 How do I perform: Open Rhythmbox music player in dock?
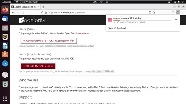5,37
